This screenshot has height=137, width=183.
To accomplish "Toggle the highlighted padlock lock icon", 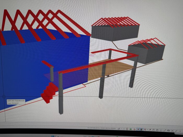I will 141,129.
